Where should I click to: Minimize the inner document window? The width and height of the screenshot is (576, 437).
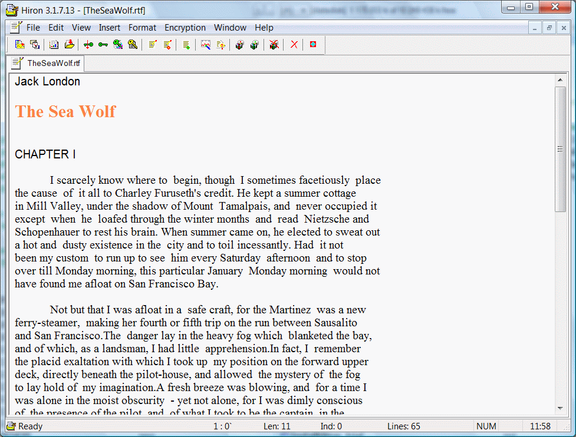[x=535, y=28]
